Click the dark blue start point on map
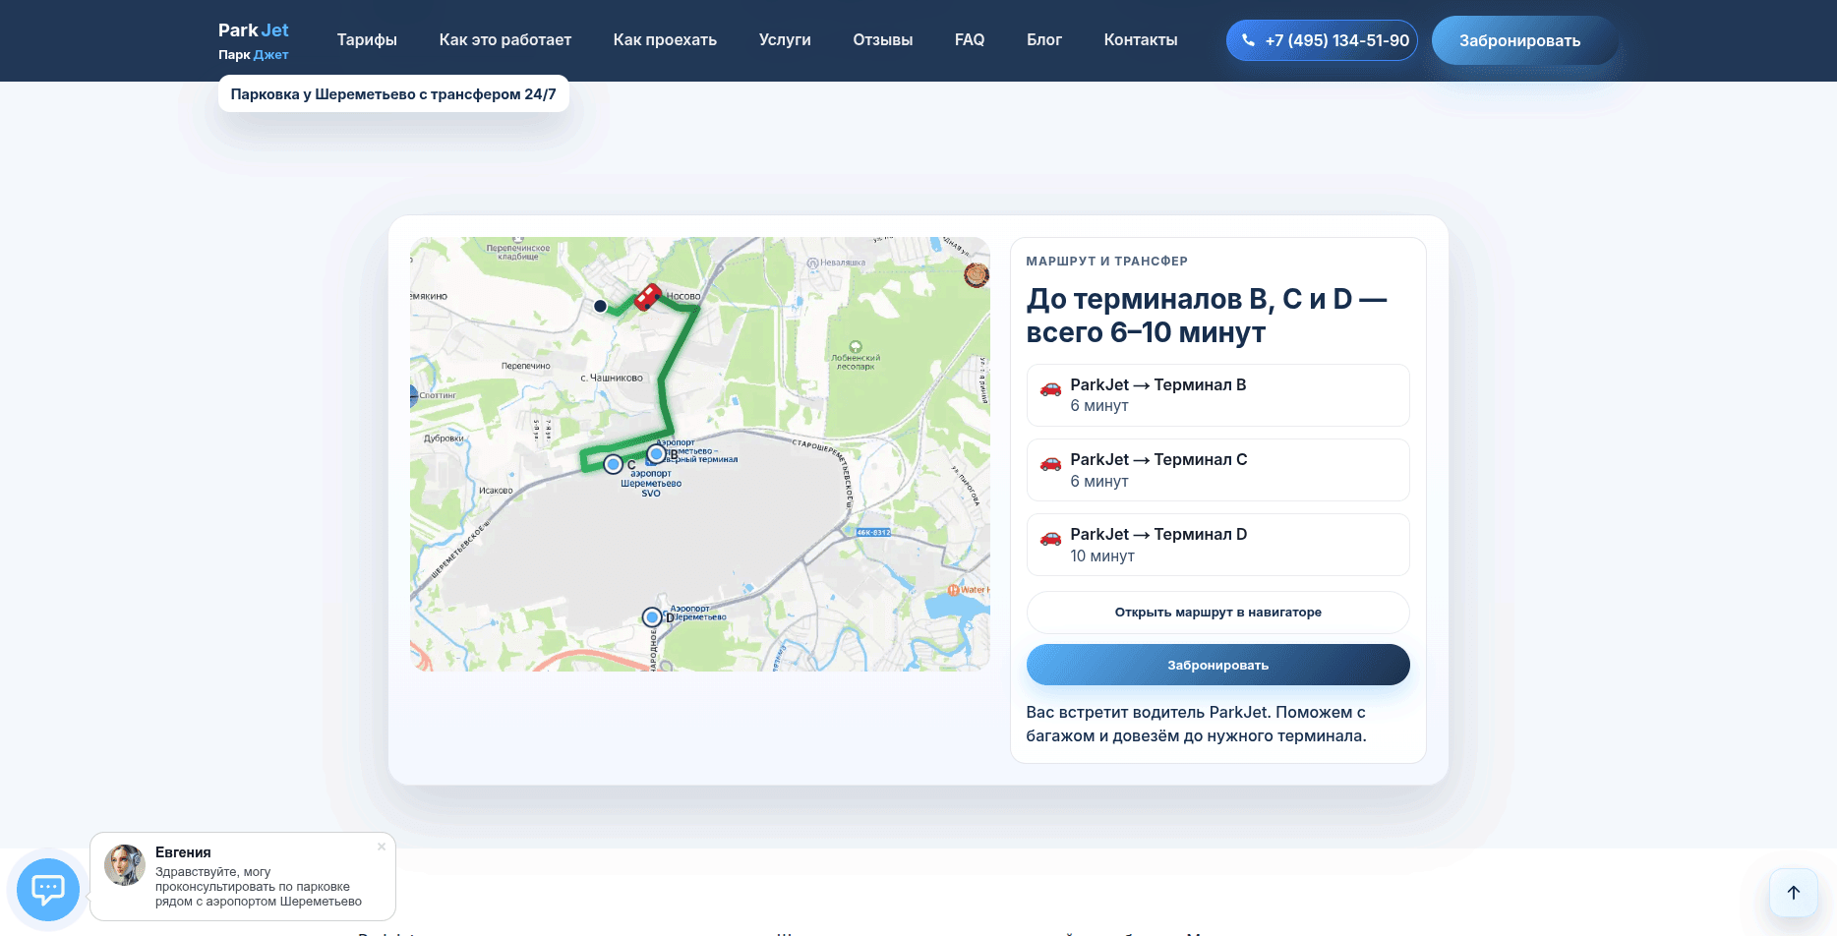1837x936 pixels. click(x=600, y=306)
